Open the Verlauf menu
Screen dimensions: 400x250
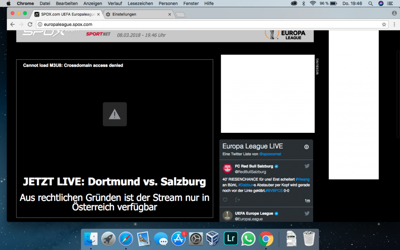(x=115, y=4)
